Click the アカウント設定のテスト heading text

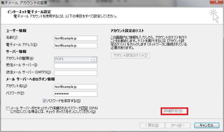127,31
